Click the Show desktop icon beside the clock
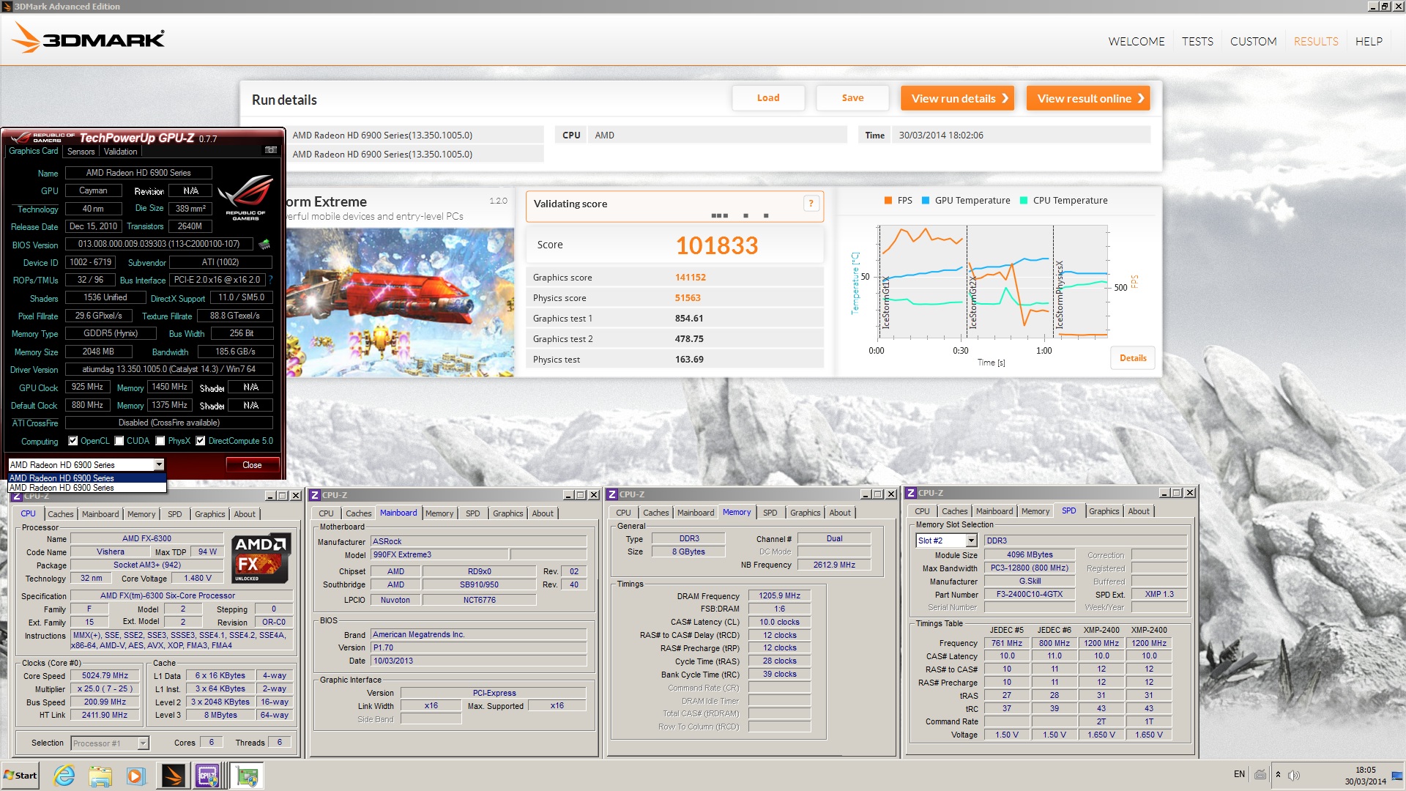1406x791 pixels. click(x=1397, y=776)
